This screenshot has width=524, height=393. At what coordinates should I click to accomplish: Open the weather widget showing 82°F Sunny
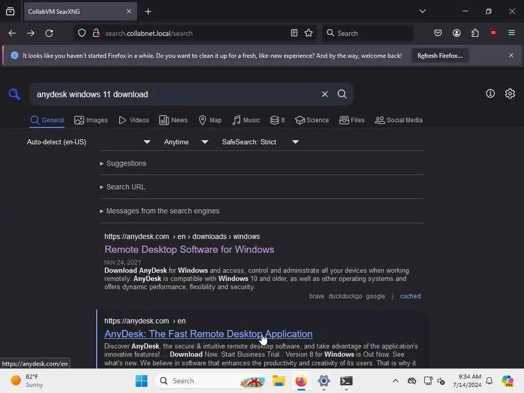tap(27, 381)
